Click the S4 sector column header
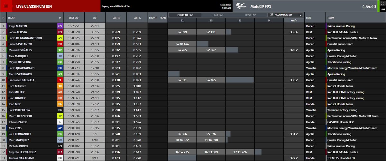The width and height of the screenshot is (386, 161). point(269,20)
